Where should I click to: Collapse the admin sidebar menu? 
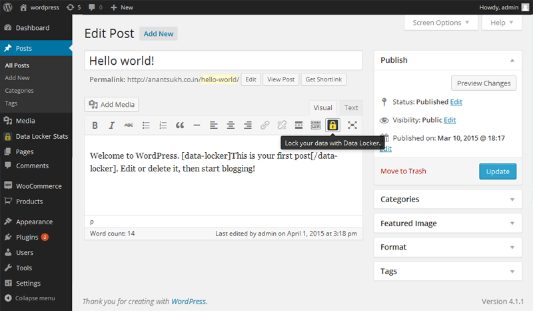tap(30, 298)
